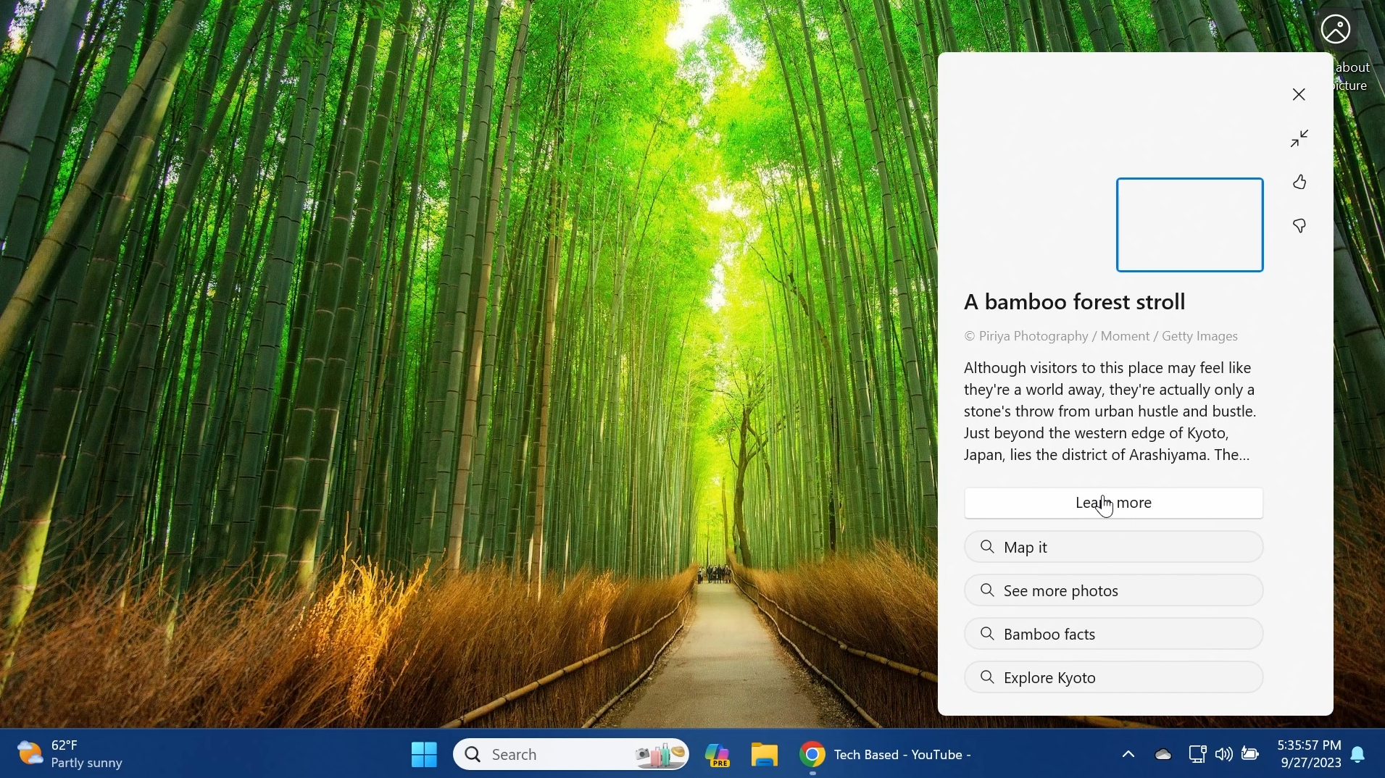
Task: Click the Learn more button
Action: tap(1113, 503)
